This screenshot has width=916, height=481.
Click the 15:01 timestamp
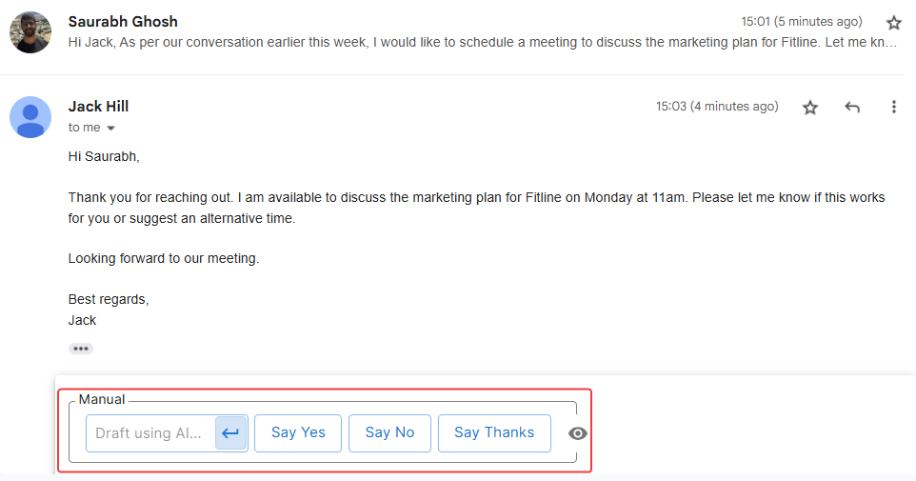click(x=801, y=21)
